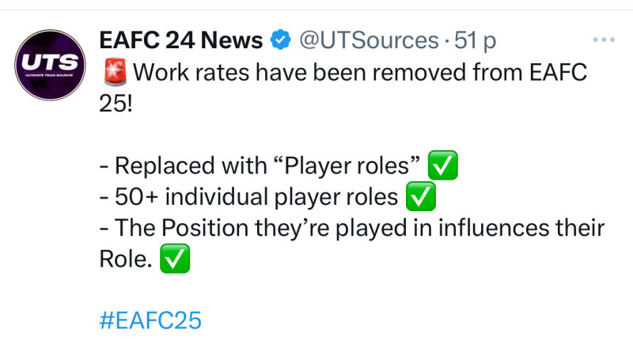The height and width of the screenshot is (341, 633).
Task: Click the "25!" text in tweet
Action: (116, 104)
